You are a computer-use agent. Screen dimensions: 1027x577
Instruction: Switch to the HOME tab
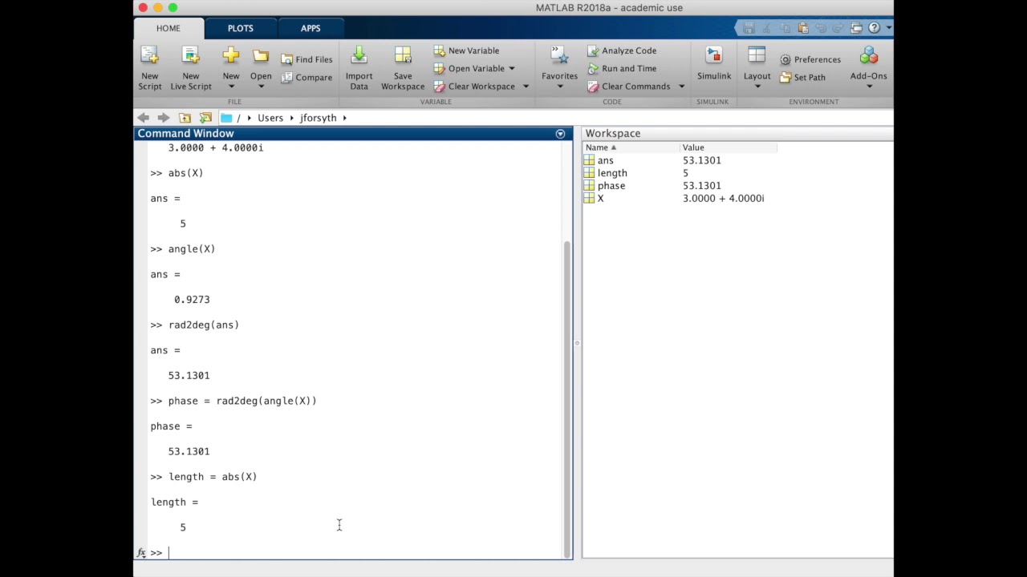click(168, 28)
